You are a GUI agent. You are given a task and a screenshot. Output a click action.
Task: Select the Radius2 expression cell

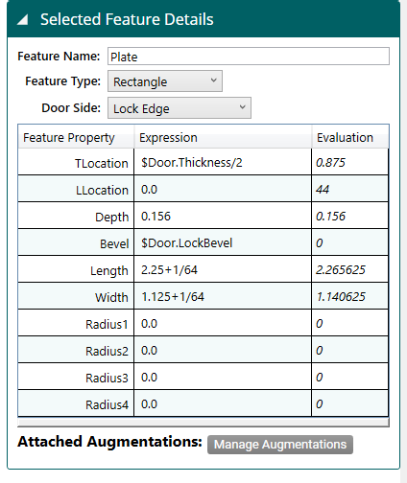[x=223, y=350]
